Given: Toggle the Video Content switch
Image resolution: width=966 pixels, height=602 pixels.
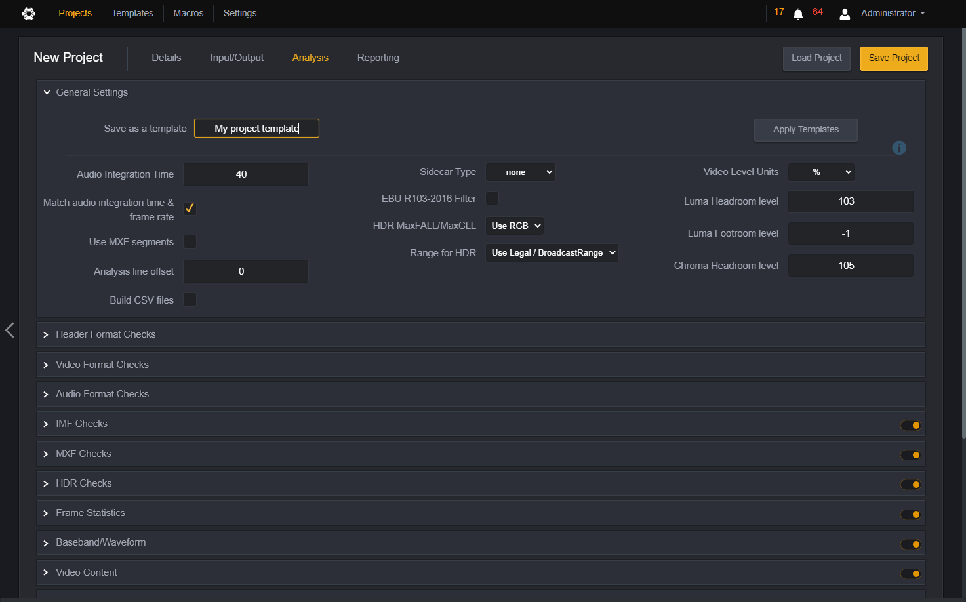Looking at the screenshot, I should (x=910, y=574).
